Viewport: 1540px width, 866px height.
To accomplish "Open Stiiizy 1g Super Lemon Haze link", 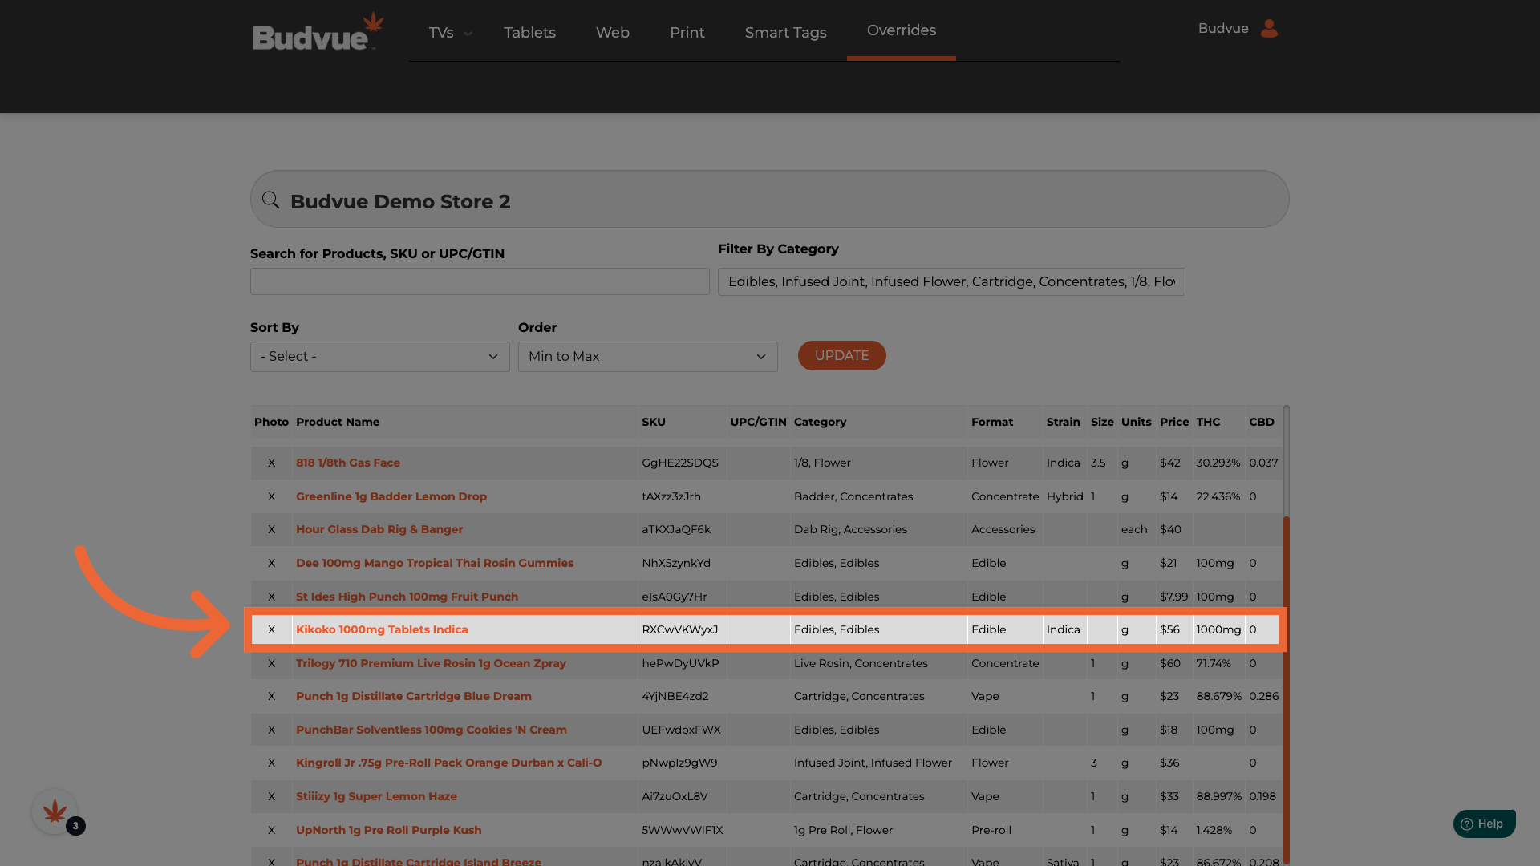I will (x=376, y=796).
